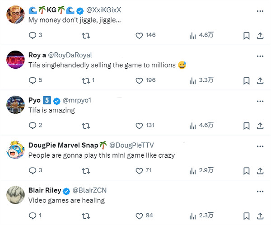Share KG's jiggle tweet

click(x=260, y=35)
